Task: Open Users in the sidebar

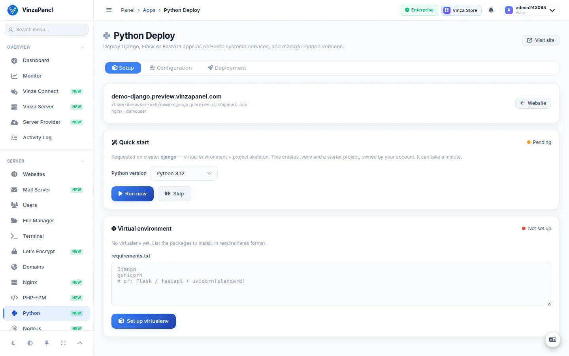Action: pyautogui.click(x=47, y=205)
